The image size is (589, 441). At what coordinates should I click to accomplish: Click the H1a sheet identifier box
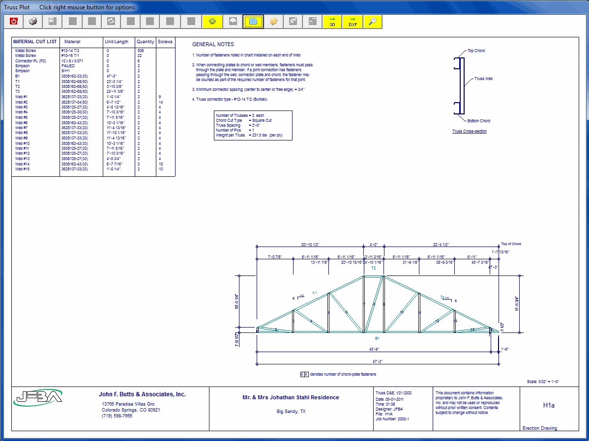(x=550, y=405)
